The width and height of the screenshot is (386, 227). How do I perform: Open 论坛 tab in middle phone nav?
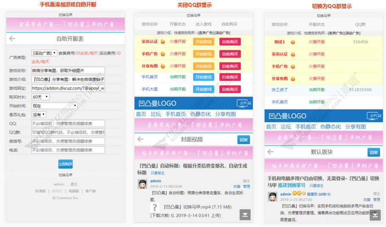[x=156, y=114]
